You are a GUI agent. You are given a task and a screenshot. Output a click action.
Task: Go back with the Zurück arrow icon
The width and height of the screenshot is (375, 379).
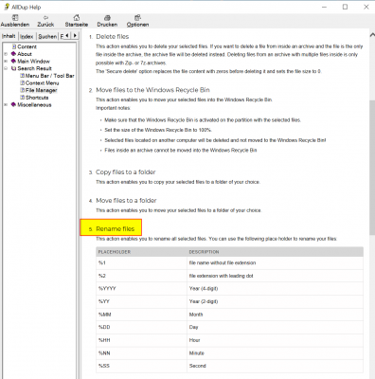[x=45, y=18]
